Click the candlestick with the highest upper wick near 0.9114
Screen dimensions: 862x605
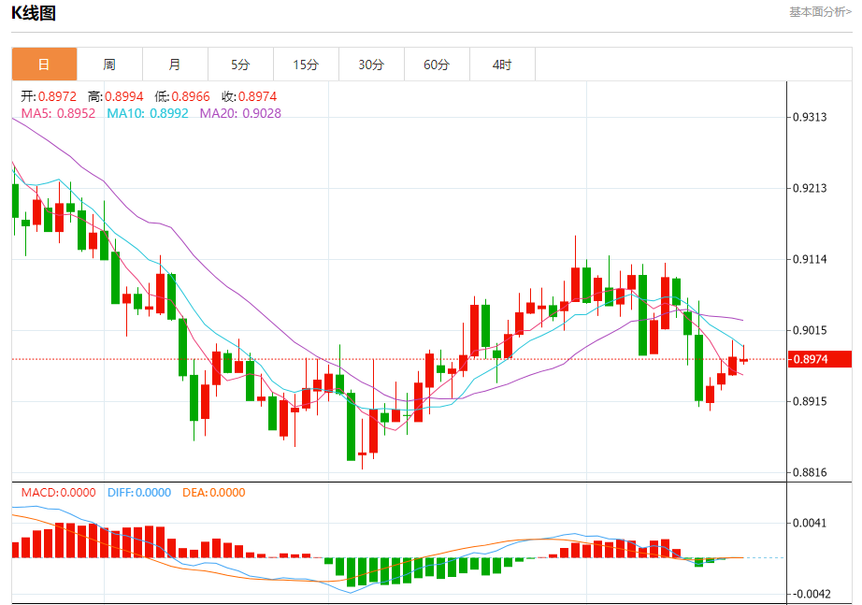coord(576,284)
